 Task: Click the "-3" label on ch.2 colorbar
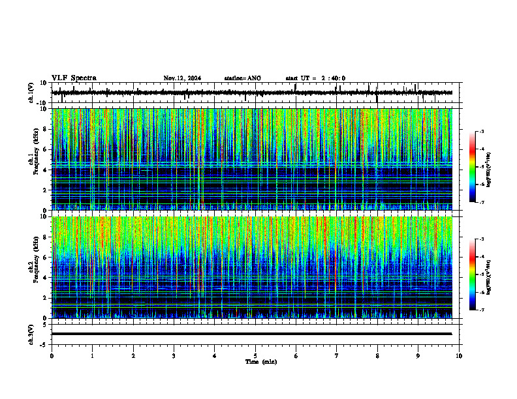pyautogui.click(x=482, y=239)
